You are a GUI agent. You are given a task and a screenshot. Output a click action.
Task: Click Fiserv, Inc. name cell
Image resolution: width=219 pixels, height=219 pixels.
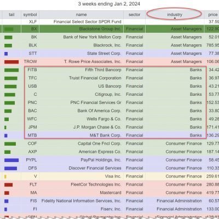(111, 209)
